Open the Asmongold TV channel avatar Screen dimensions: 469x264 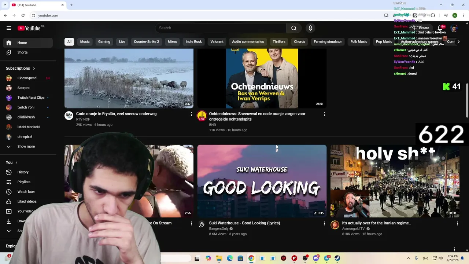(x=335, y=225)
